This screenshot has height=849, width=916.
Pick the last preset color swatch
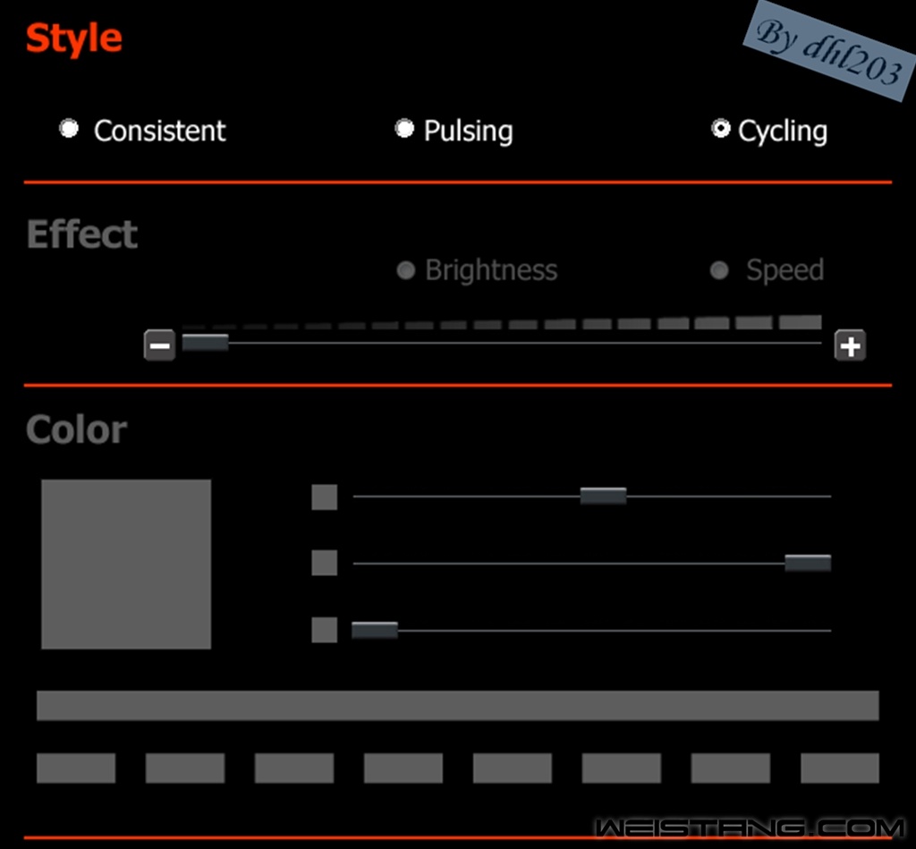[x=839, y=768]
